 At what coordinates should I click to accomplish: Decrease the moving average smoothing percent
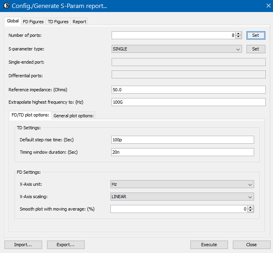[x=251, y=211]
